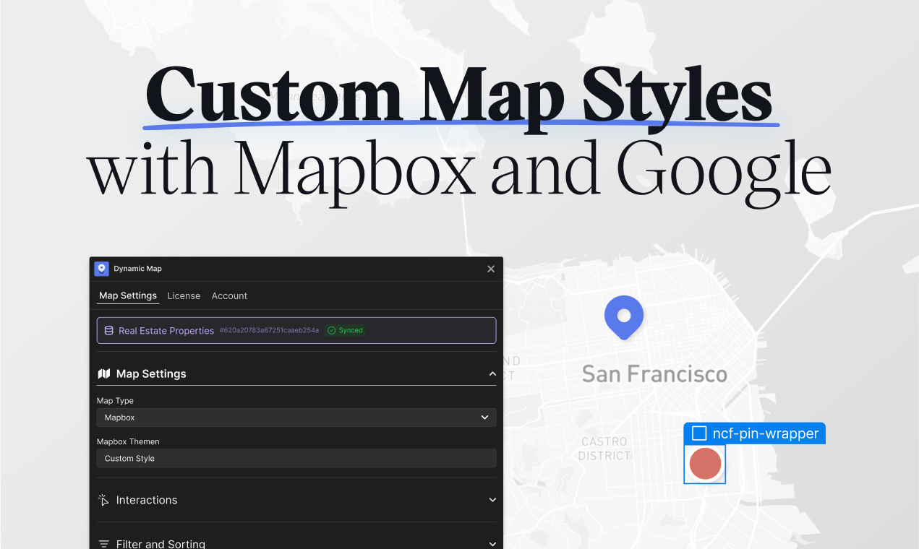919x549 pixels.
Task: Click the red circle pin marker swatch
Action: click(704, 464)
